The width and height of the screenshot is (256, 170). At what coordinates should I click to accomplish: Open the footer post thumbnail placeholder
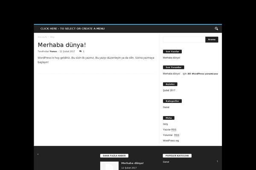(x=109, y=166)
